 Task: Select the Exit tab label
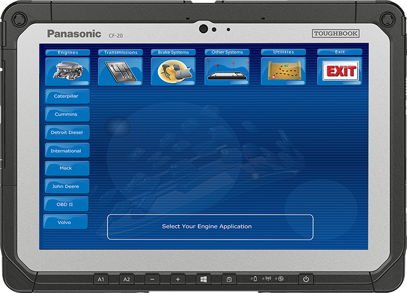coord(340,52)
